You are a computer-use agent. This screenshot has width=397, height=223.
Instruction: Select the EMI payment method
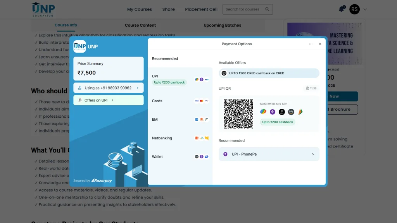click(x=180, y=119)
